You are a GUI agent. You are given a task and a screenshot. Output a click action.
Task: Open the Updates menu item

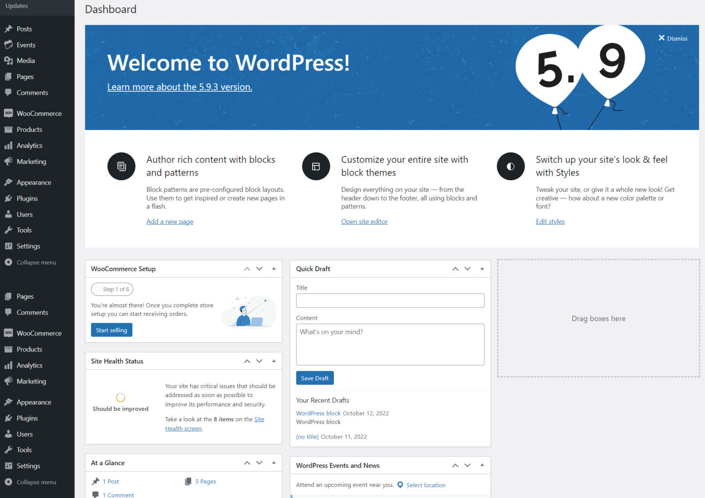pos(17,6)
